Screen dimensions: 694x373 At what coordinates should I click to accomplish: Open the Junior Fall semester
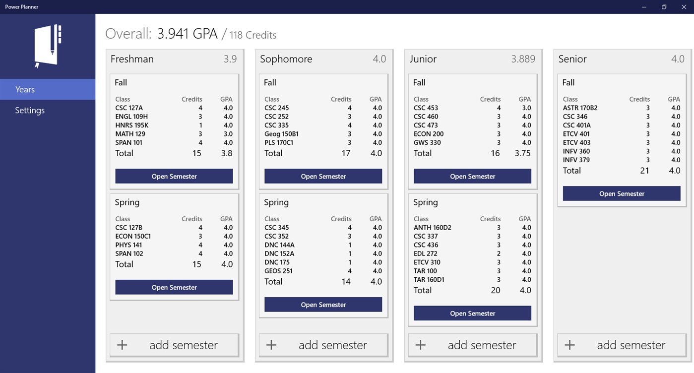[x=472, y=176]
